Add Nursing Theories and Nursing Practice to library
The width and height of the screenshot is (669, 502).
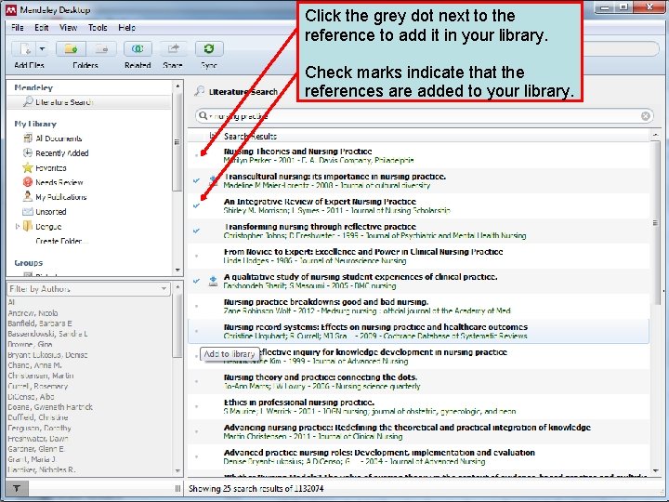click(197, 155)
